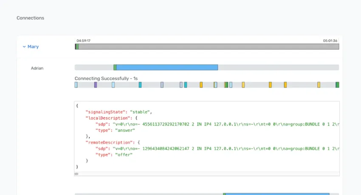Image resolution: width=361 pixels, height=195 pixels.
Task: Click the 05:01:36 end timestamp
Action: tap(330, 41)
